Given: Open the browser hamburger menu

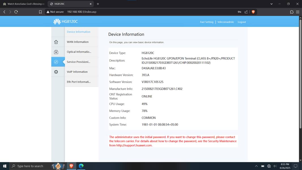Looking at the screenshot, I should [297, 12].
